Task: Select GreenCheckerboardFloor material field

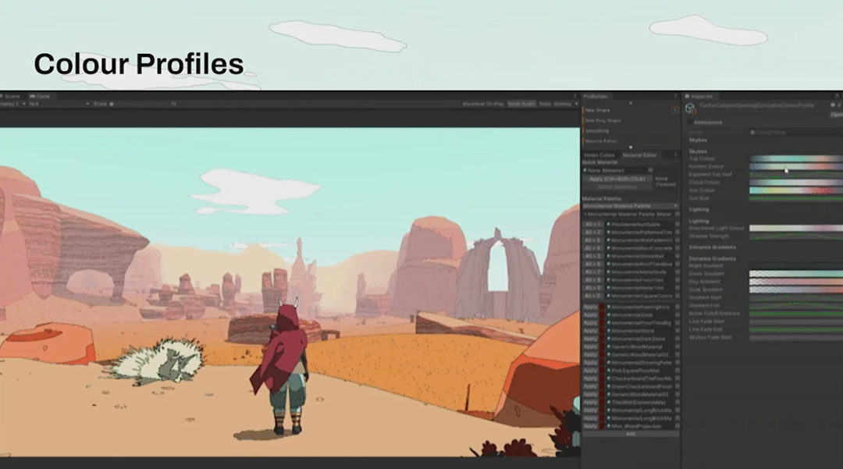Action: click(x=640, y=386)
